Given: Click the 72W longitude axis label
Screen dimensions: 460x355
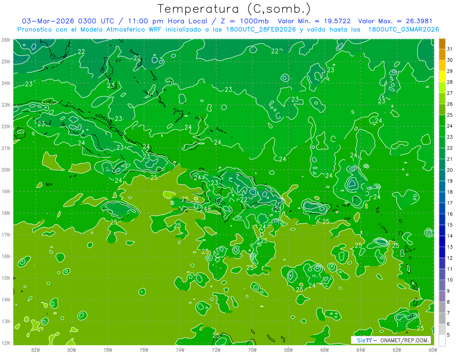Looking at the screenshot, I should point(216,350).
